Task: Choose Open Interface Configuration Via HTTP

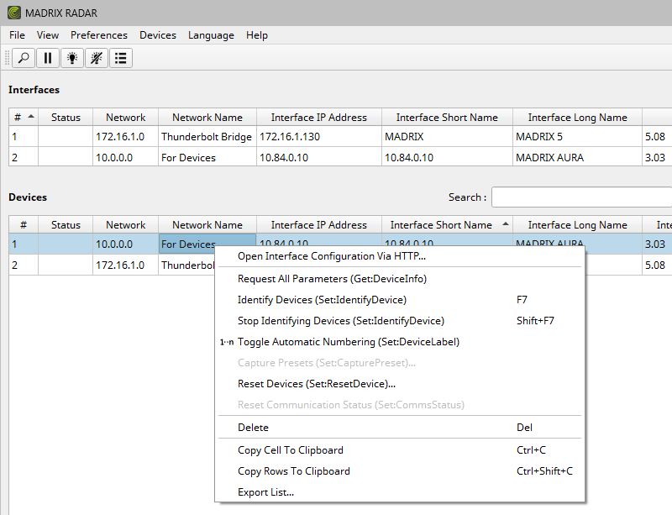Action: tap(332, 256)
